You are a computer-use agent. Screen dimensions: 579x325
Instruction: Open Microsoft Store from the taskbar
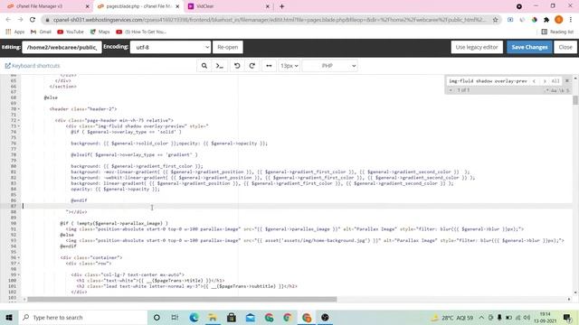click(232, 317)
